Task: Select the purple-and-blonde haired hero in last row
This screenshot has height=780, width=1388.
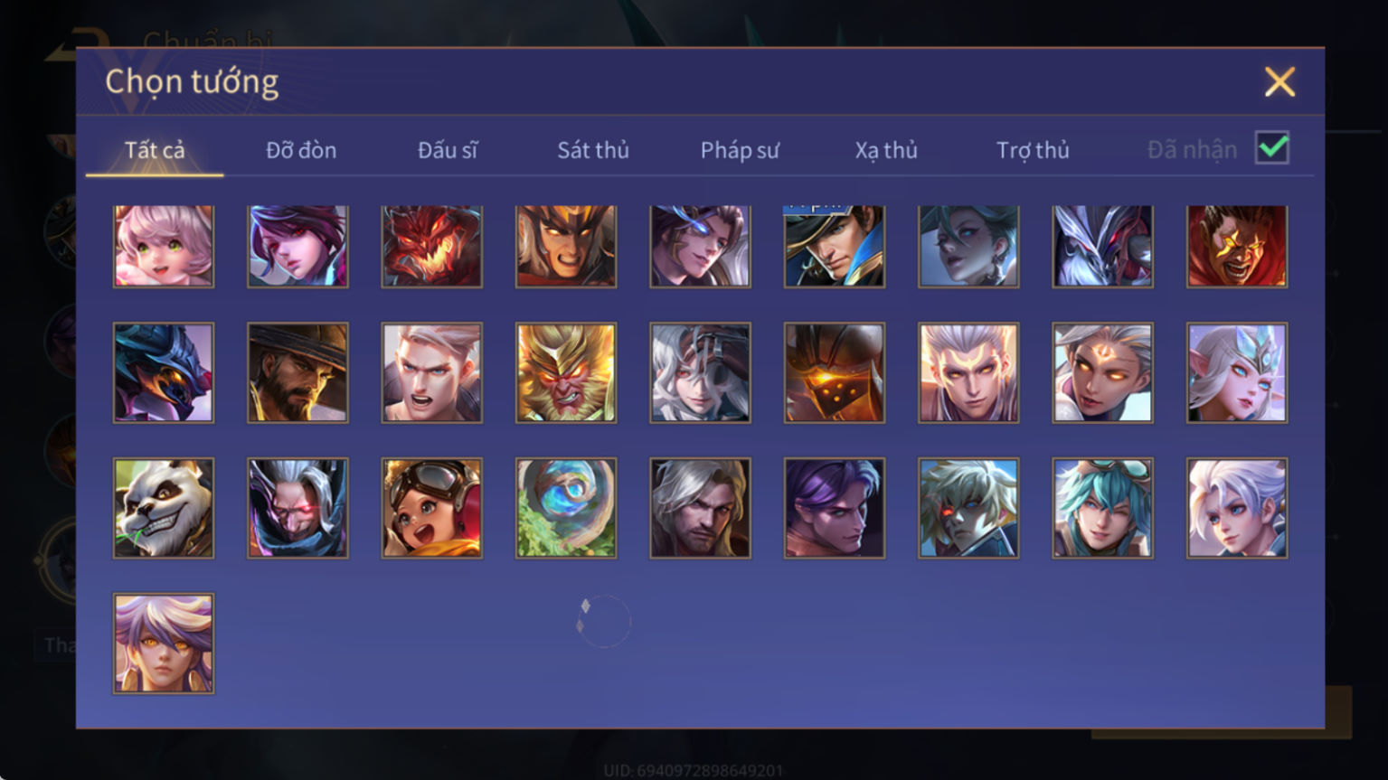Action: [164, 644]
